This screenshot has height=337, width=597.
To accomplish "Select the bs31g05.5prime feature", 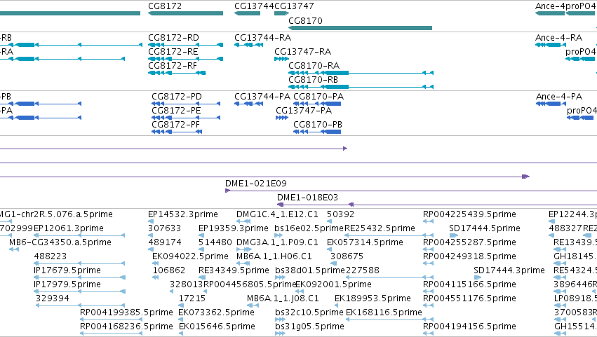I will [x=280, y=333].
